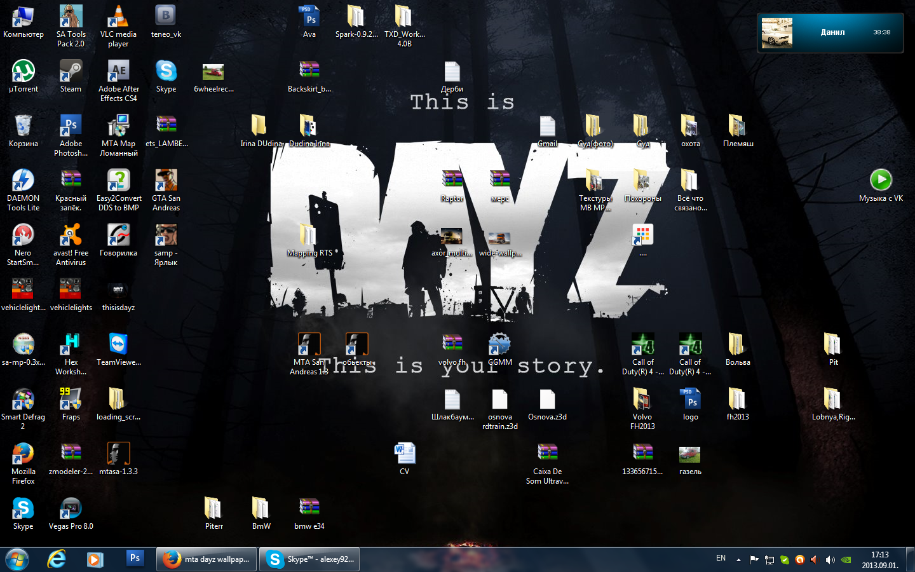915x572 pixels.
Task: Select the zmodeler-2 archive icon
Action: pos(71,460)
